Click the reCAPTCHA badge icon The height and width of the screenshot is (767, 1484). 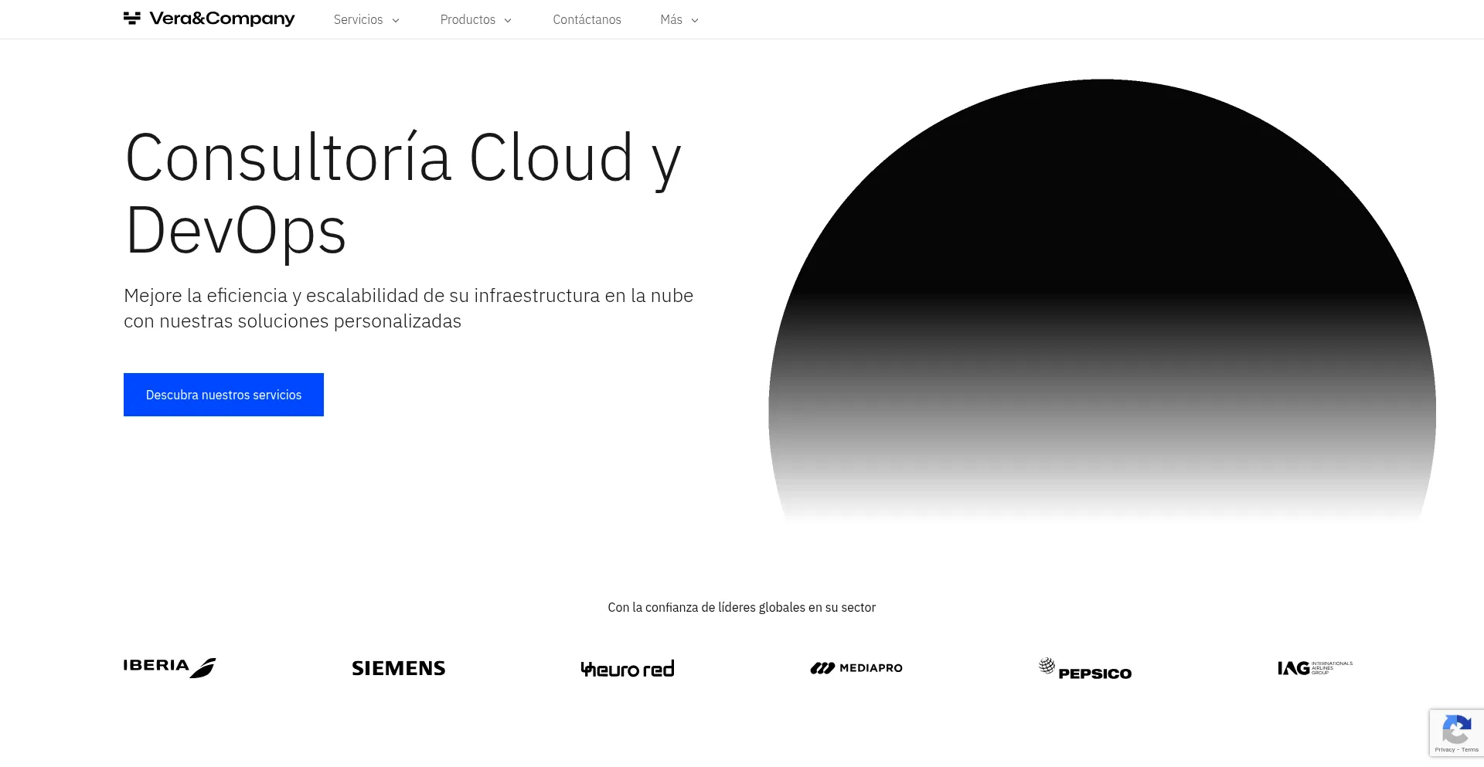(1456, 729)
